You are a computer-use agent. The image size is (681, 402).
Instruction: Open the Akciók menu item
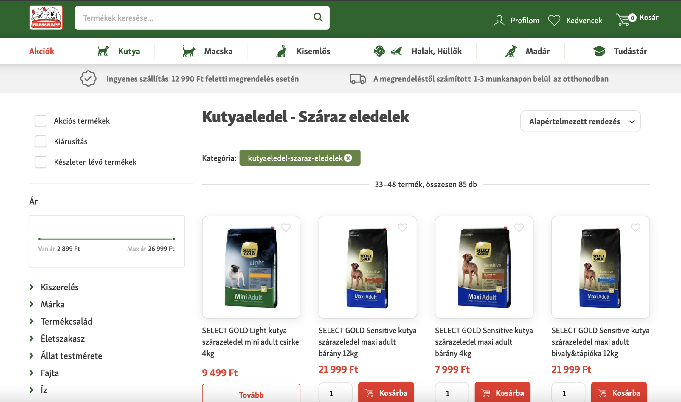coord(42,51)
